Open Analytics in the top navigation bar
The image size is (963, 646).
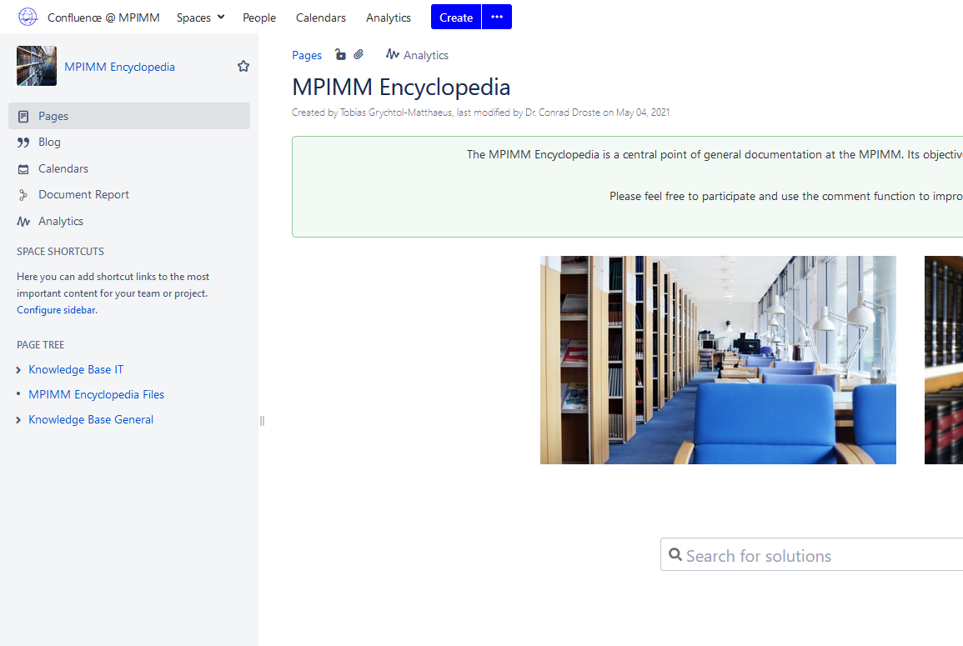coord(389,18)
